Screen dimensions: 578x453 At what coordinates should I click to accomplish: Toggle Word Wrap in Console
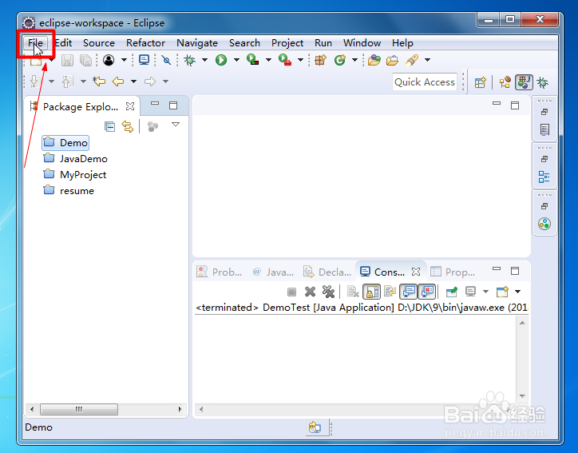[x=390, y=292]
